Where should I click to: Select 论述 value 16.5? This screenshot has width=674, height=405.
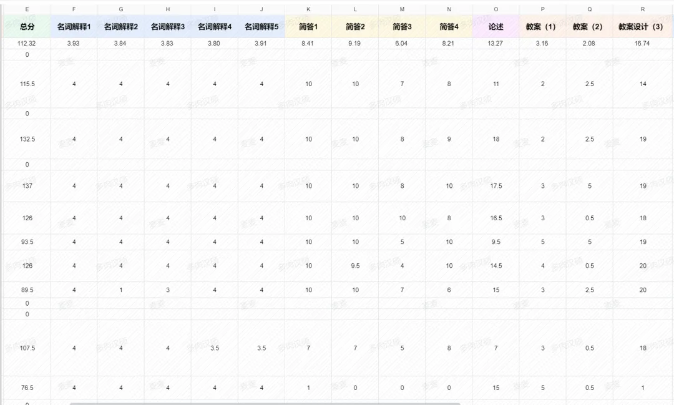[x=496, y=218]
